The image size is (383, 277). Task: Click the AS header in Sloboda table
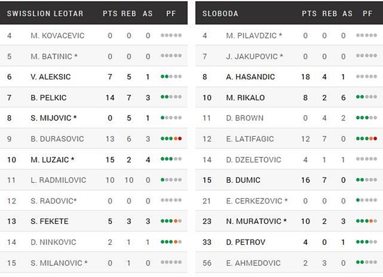347,13
